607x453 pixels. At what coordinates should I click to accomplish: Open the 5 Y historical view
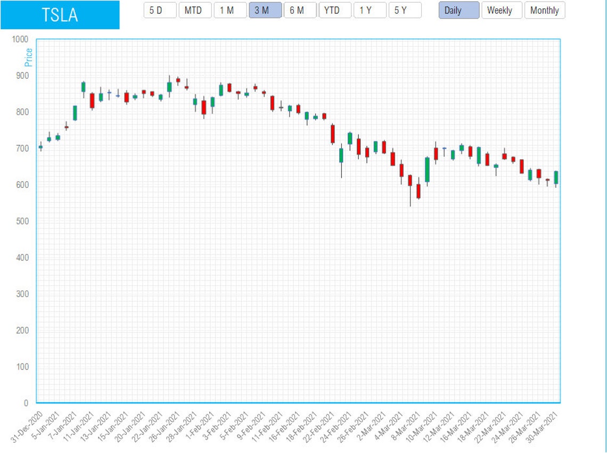[405, 10]
